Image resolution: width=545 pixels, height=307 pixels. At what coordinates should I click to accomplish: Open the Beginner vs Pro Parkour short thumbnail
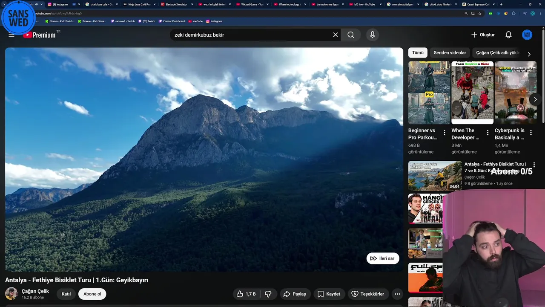[x=429, y=93]
